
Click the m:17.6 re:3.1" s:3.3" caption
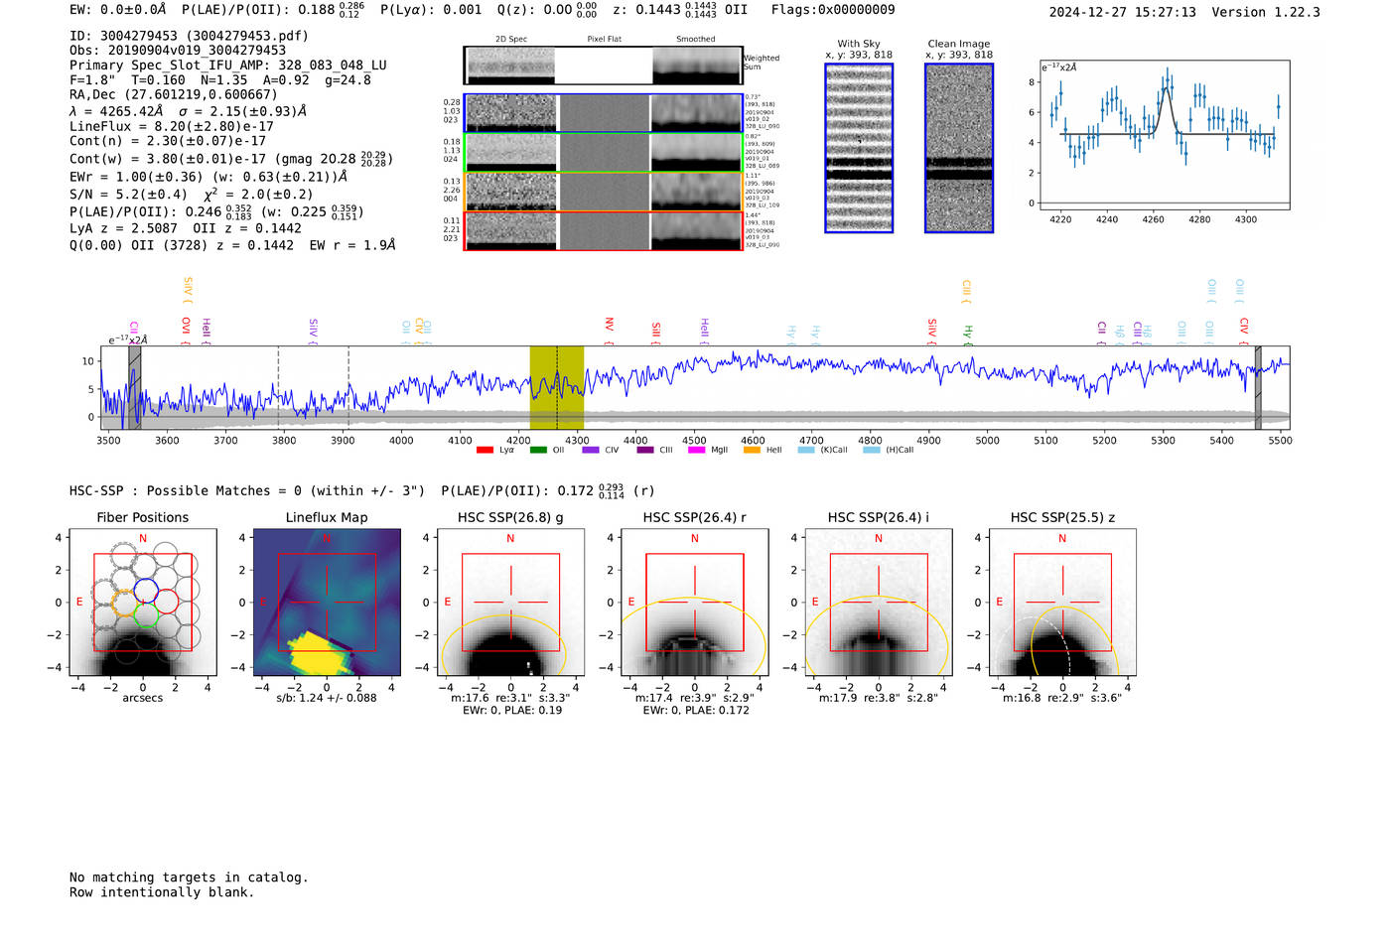(510, 698)
